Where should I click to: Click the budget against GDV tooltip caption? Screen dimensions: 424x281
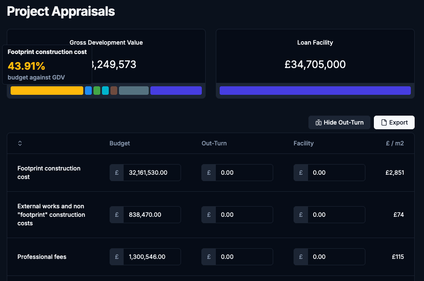coord(36,77)
